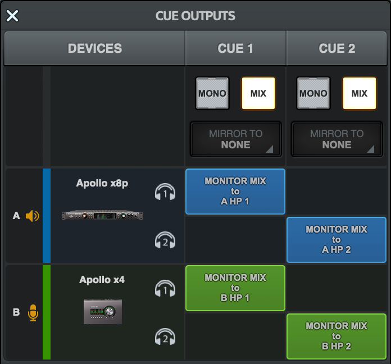Toggle MONO for Cue 2
Screen dimensions: 391x364
(x=313, y=93)
